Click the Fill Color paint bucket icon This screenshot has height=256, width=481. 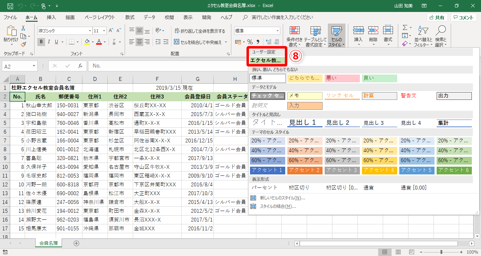pos(87,42)
